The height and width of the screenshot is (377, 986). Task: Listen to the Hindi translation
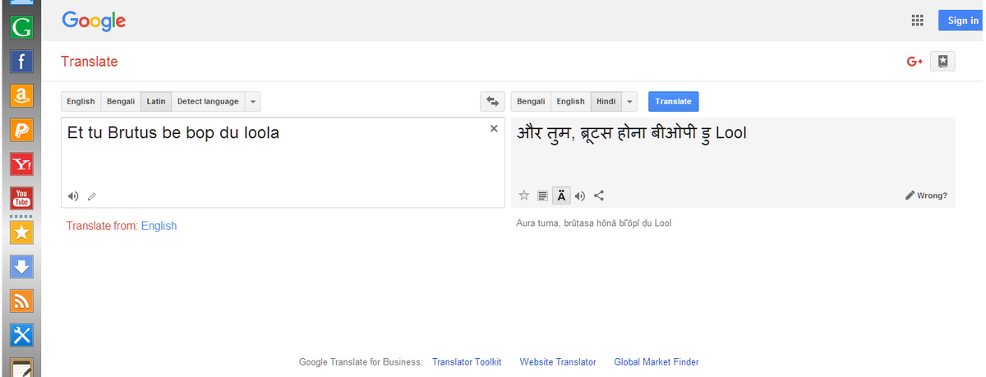[580, 195]
